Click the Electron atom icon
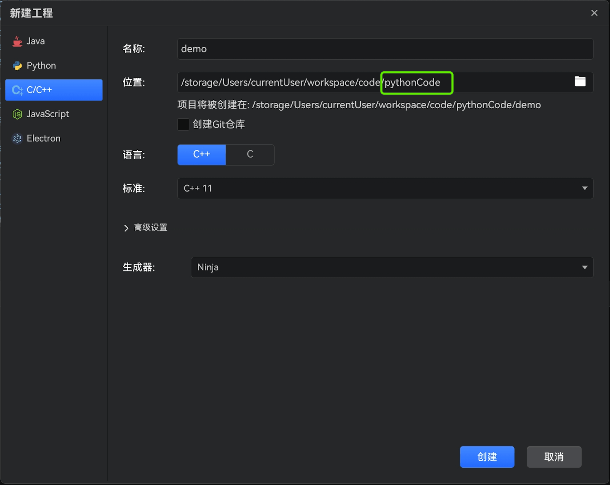The image size is (610, 485). [x=17, y=138]
